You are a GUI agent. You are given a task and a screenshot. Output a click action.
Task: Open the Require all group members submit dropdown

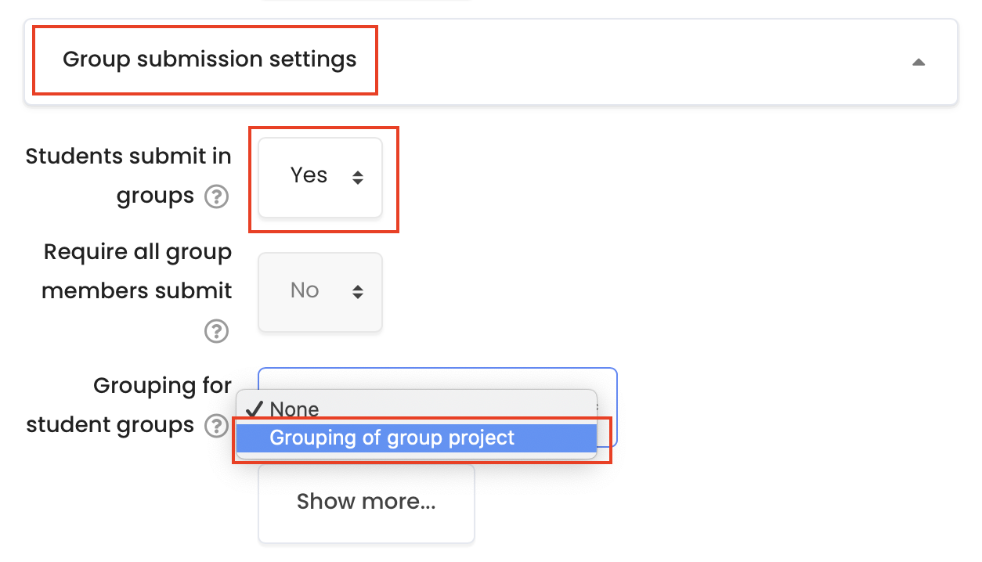click(320, 291)
